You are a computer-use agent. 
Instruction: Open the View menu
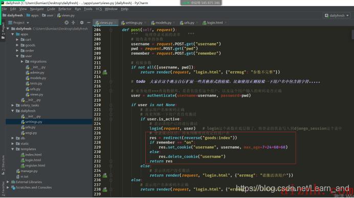click(x=23, y=9)
